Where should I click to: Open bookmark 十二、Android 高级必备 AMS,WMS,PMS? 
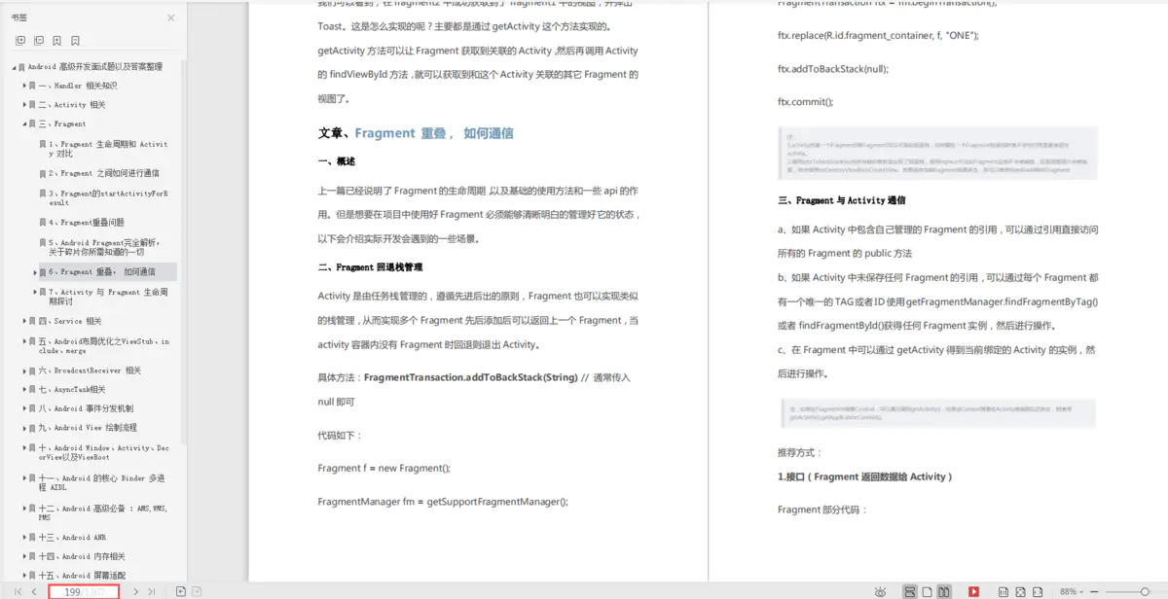(x=103, y=512)
